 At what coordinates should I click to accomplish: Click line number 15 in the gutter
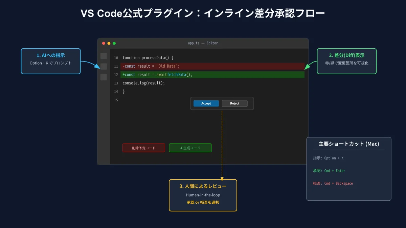click(x=116, y=100)
